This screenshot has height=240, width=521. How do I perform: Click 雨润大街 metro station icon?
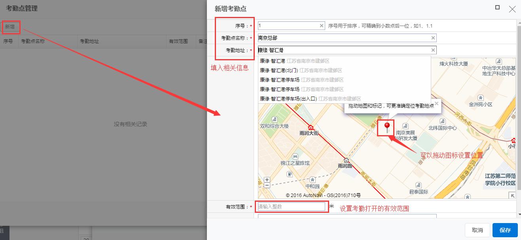pyautogui.click(x=311, y=127)
